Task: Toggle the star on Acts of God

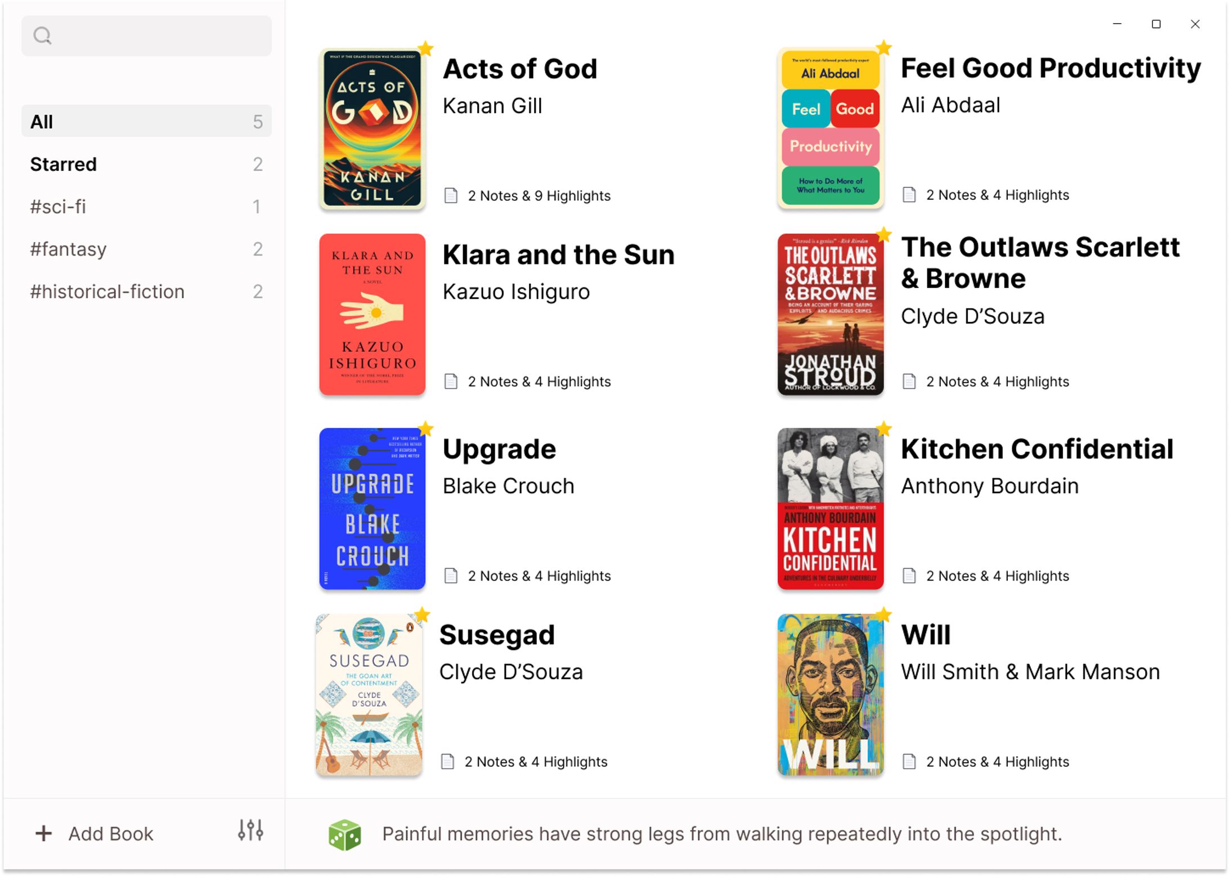Action: click(x=426, y=49)
